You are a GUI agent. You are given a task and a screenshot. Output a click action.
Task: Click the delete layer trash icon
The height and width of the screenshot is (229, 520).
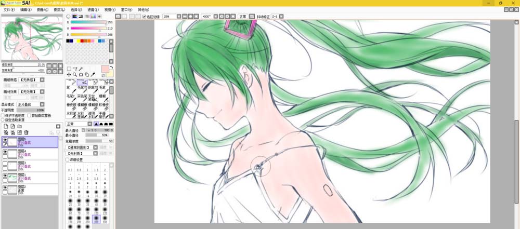point(26,132)
